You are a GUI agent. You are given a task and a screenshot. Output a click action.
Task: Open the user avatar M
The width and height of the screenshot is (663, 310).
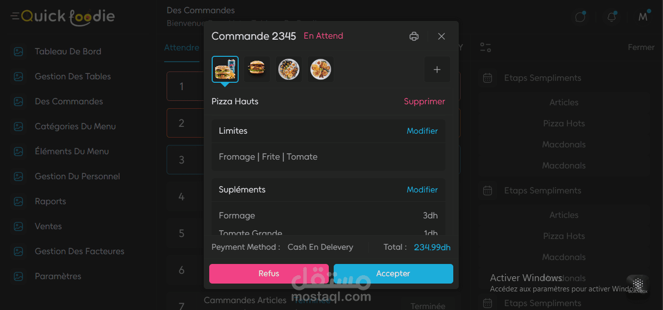click(643, 17)
